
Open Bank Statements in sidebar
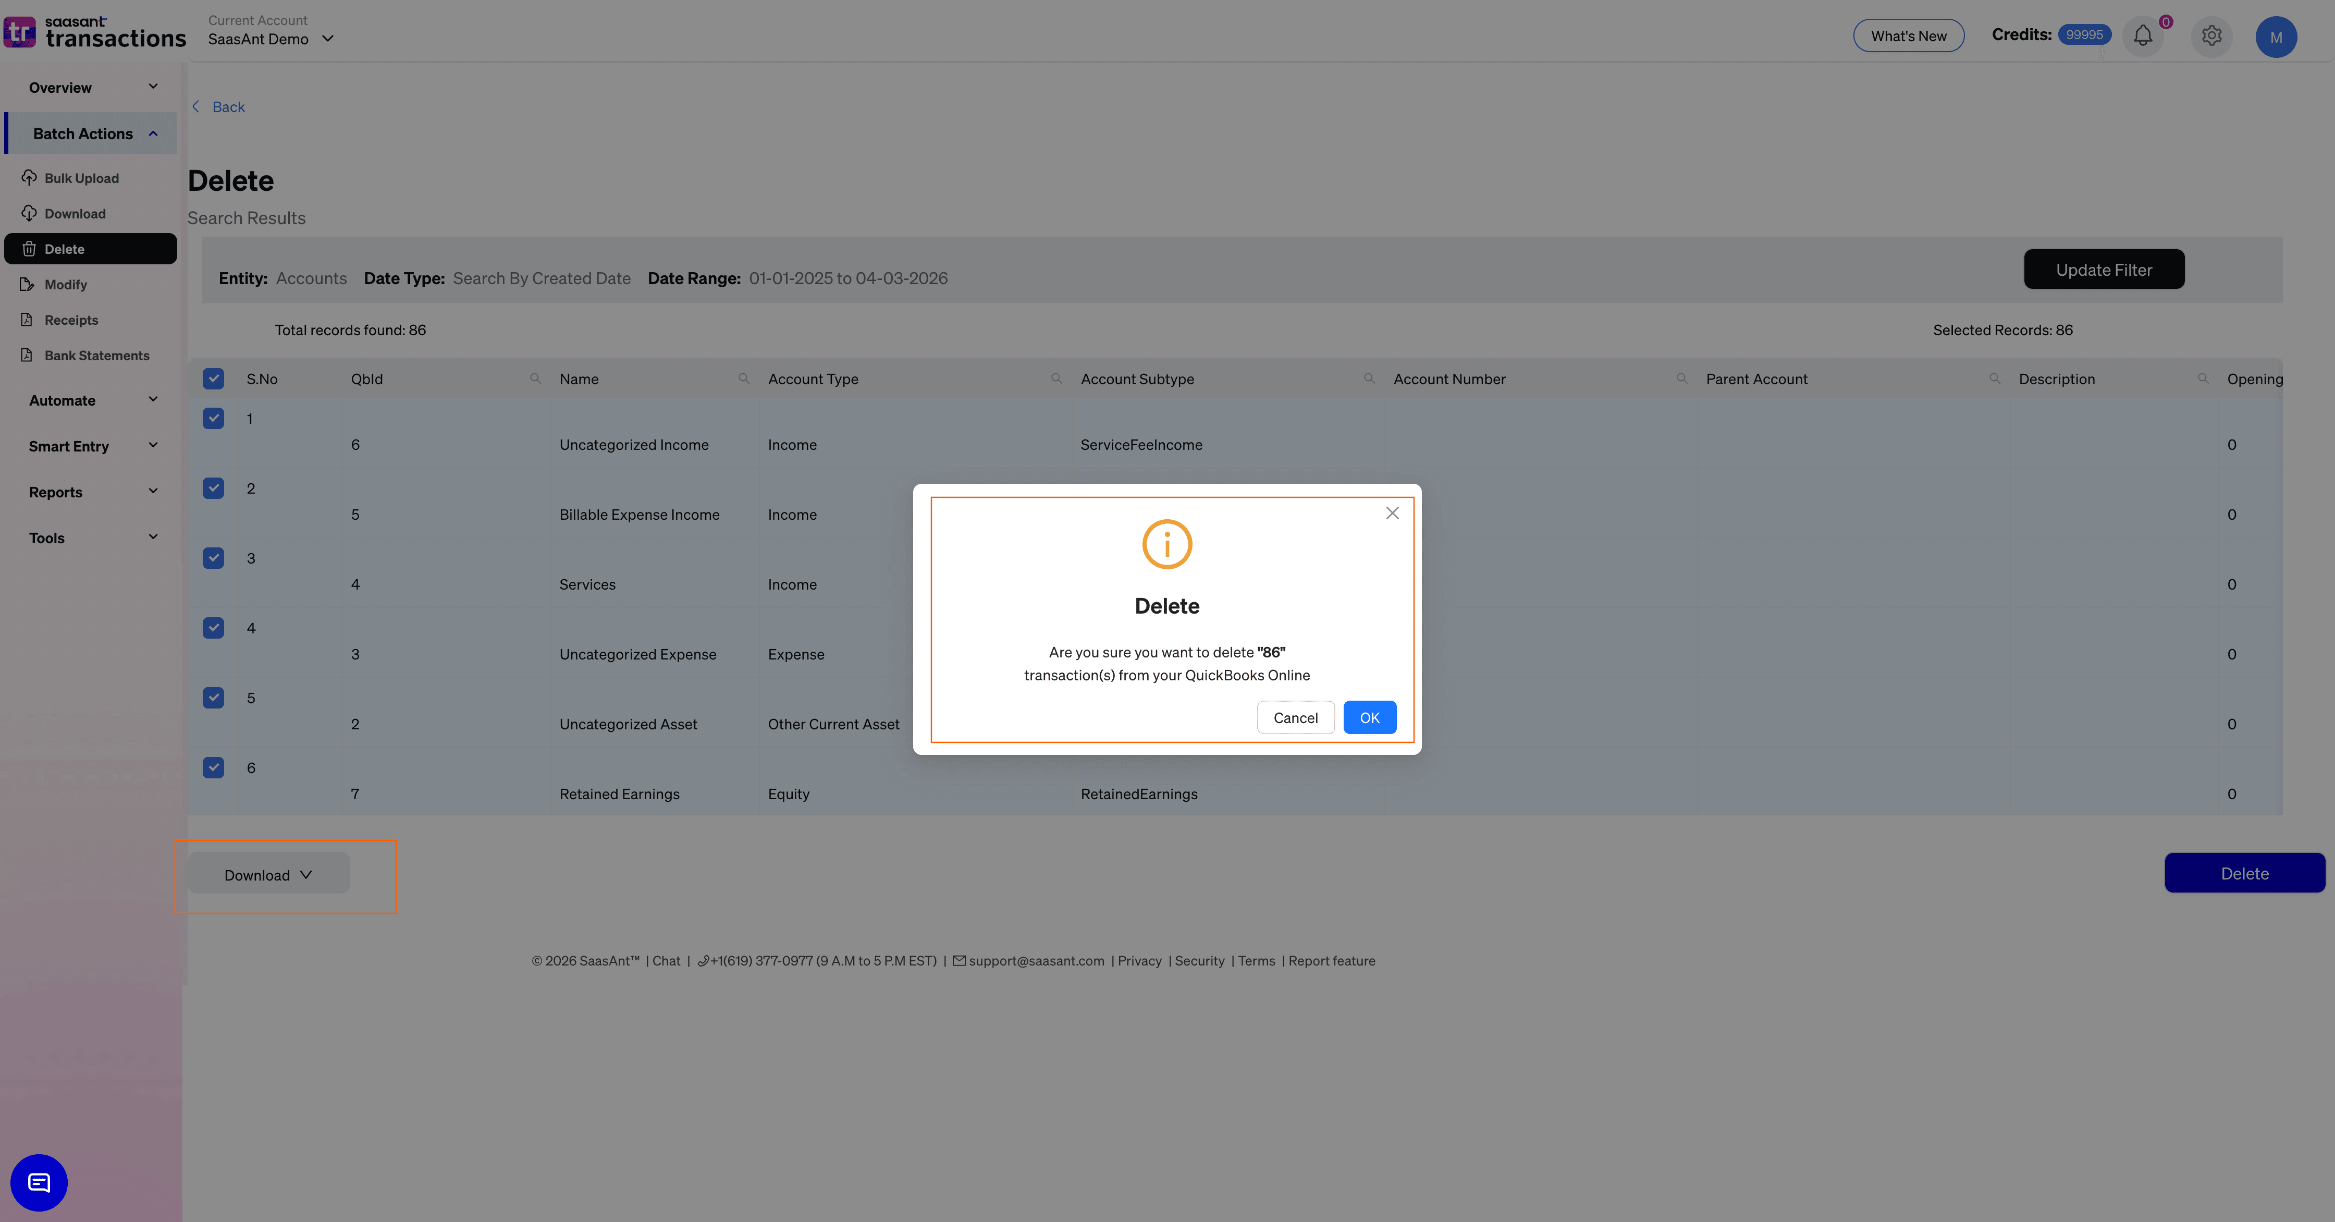[x=97, y=356]
